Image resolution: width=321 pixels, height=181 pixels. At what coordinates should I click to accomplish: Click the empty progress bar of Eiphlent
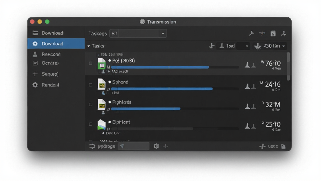click(175, 129)
